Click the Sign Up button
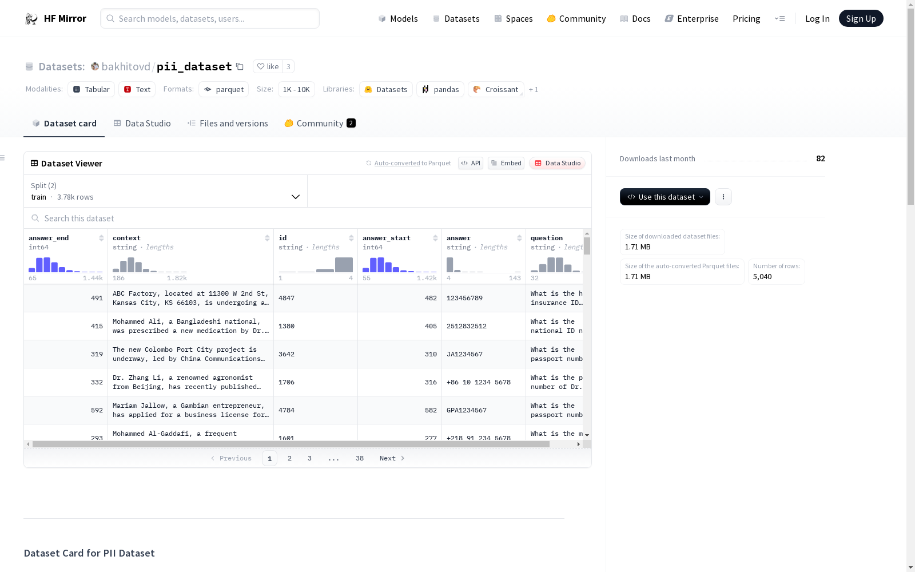 (861, 19)
